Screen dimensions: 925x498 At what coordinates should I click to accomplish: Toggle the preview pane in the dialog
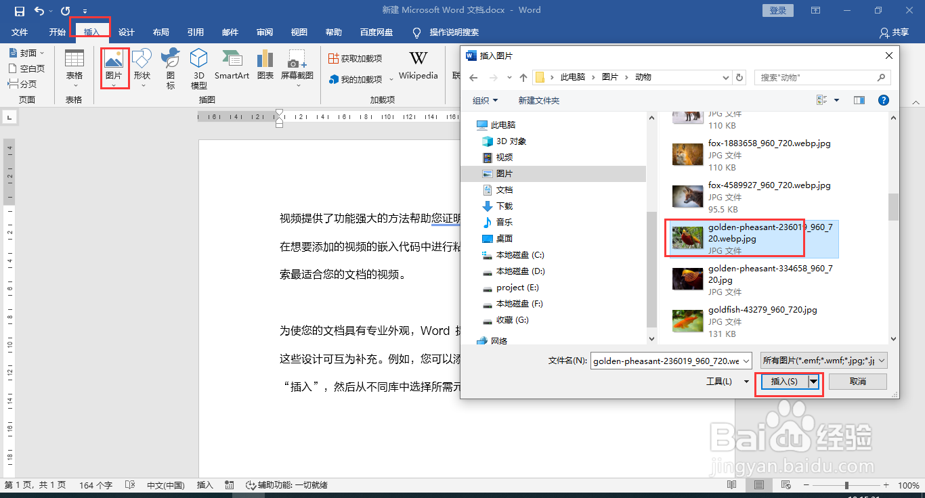[859, 99]
